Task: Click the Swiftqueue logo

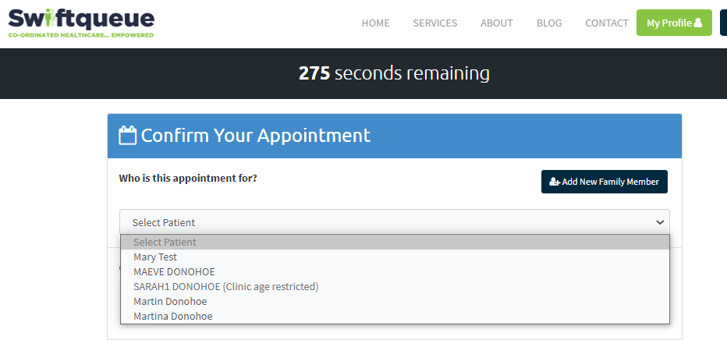Action: 81,23
